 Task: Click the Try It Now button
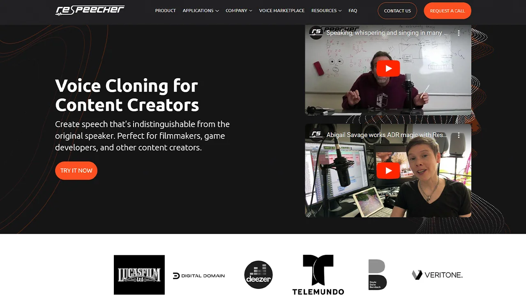pyautogui.click(x=76, y=171)
